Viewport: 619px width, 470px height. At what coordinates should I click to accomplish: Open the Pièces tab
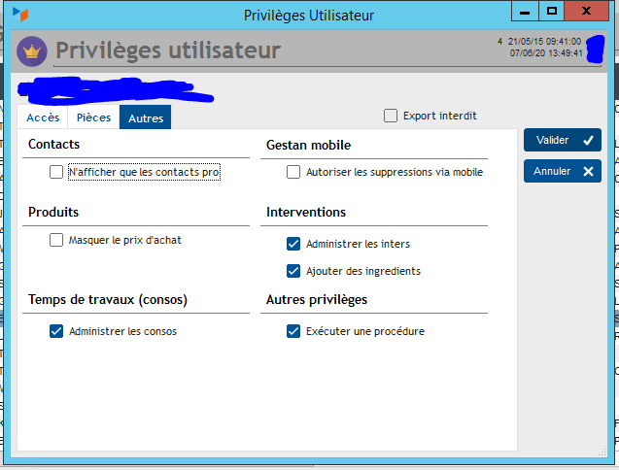(x=93, y=117)
